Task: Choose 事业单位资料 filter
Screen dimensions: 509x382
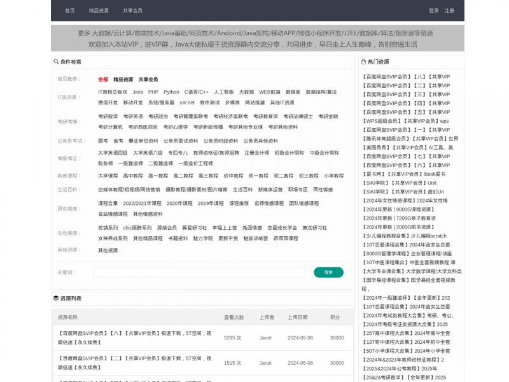Action: (143, 141)
